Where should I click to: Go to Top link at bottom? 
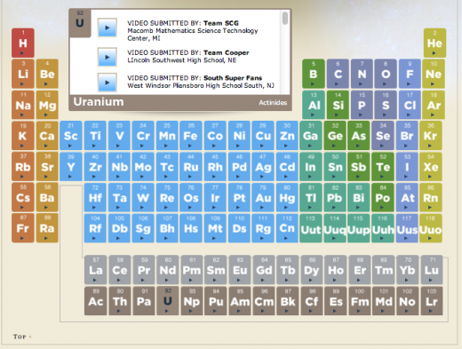22,337
